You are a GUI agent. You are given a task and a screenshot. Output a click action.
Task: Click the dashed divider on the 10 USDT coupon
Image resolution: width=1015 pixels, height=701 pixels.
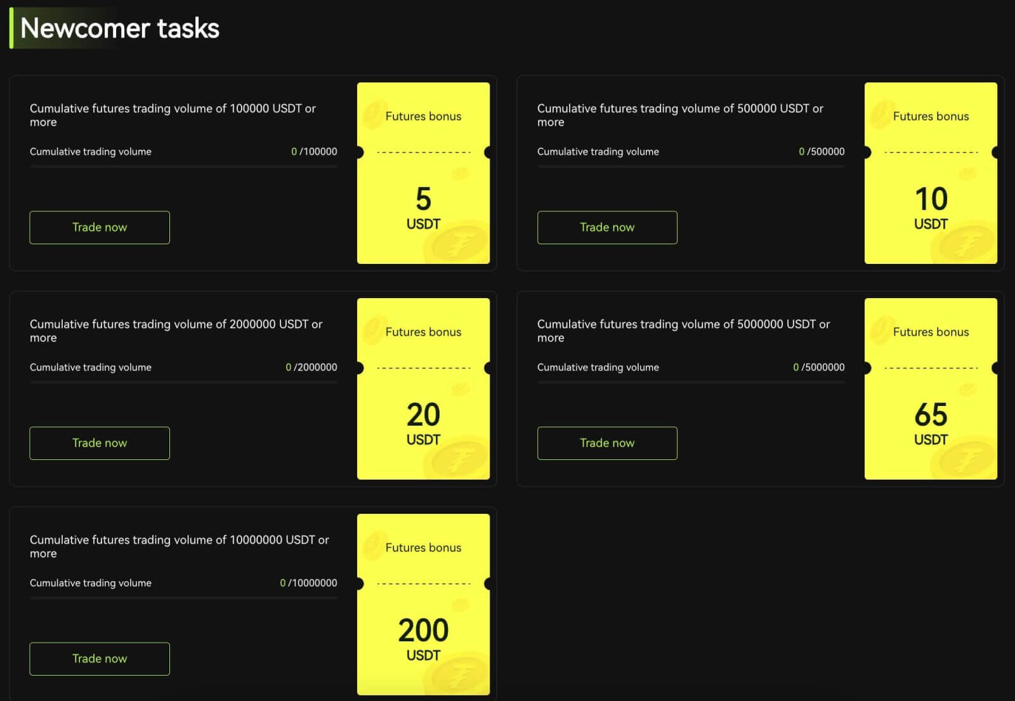(x=930, y=152)
